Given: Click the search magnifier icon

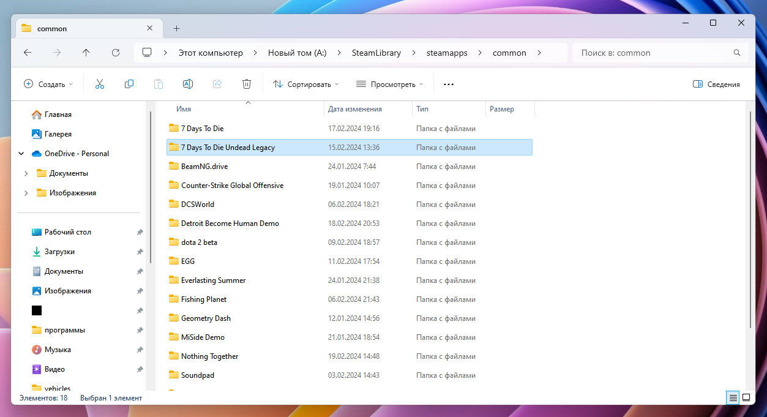Looking at the screenshot, I should pyautogui.click(x=736, y=53).
